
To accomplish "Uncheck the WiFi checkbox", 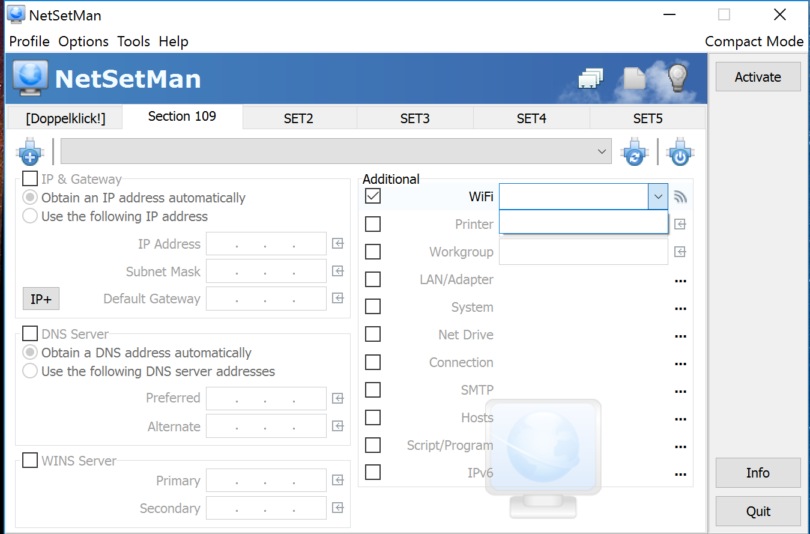I will [x=373, y=196].
